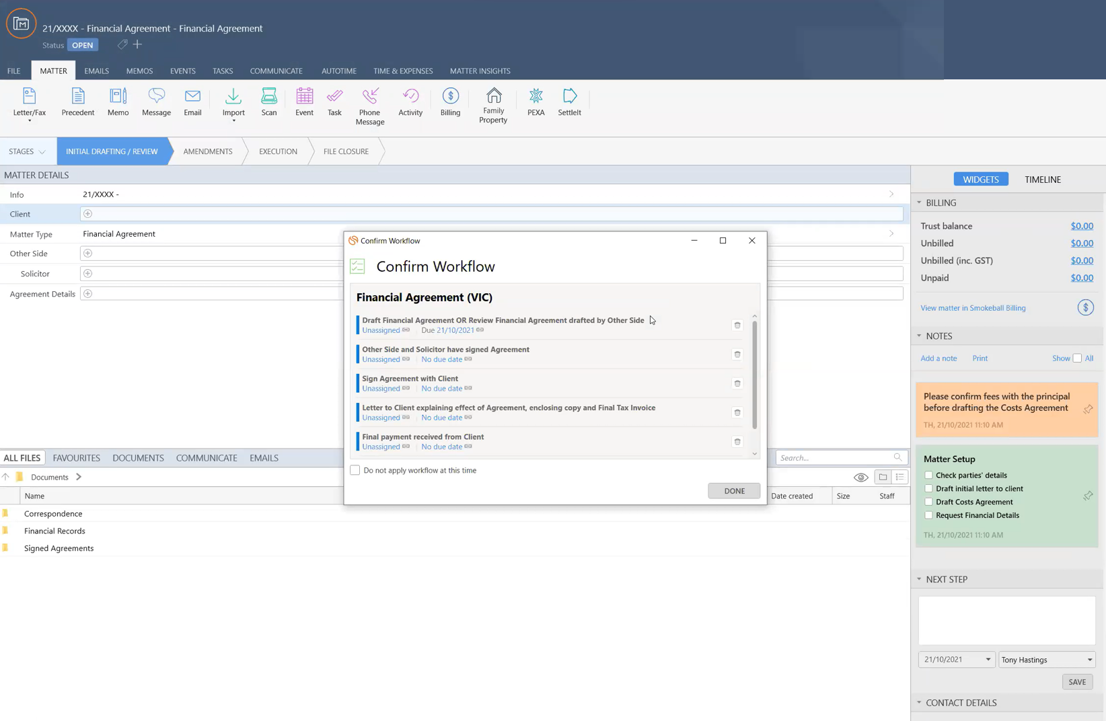
Task: Create a new Task
Action: click(x=334, y=103)
